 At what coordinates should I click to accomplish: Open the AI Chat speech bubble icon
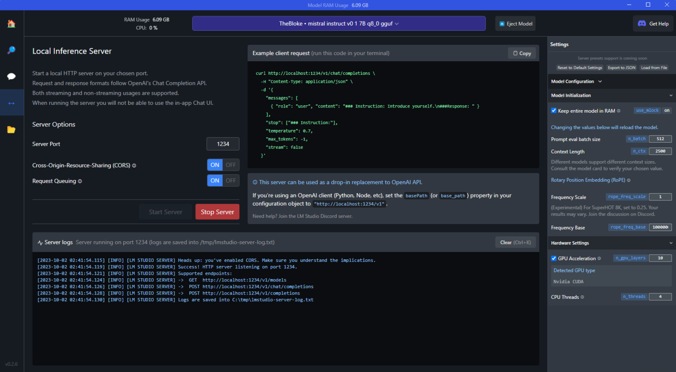[x=11, y=77]
